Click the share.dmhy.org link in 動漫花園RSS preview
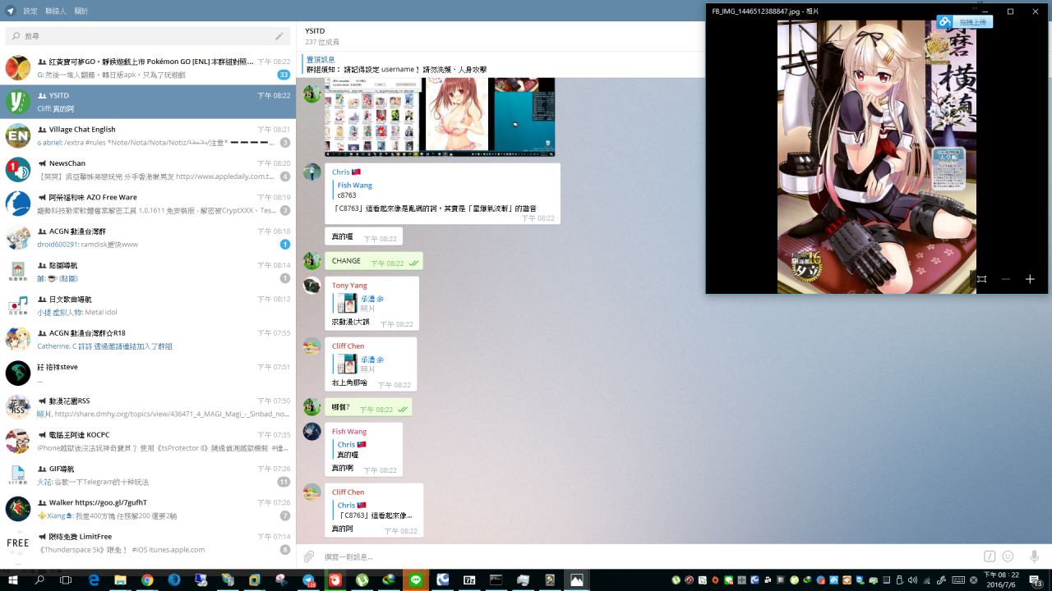 click(171, 415)
